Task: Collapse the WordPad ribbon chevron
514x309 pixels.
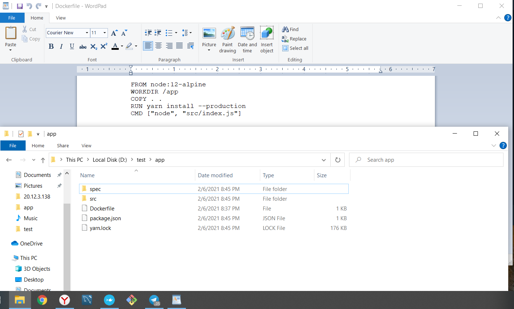Action: (498, 18)
